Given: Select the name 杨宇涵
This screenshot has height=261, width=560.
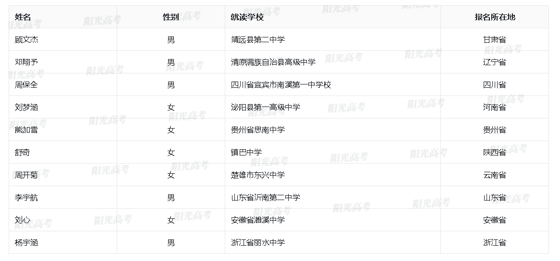Looking at the screenshot, I should coord(26,243).
